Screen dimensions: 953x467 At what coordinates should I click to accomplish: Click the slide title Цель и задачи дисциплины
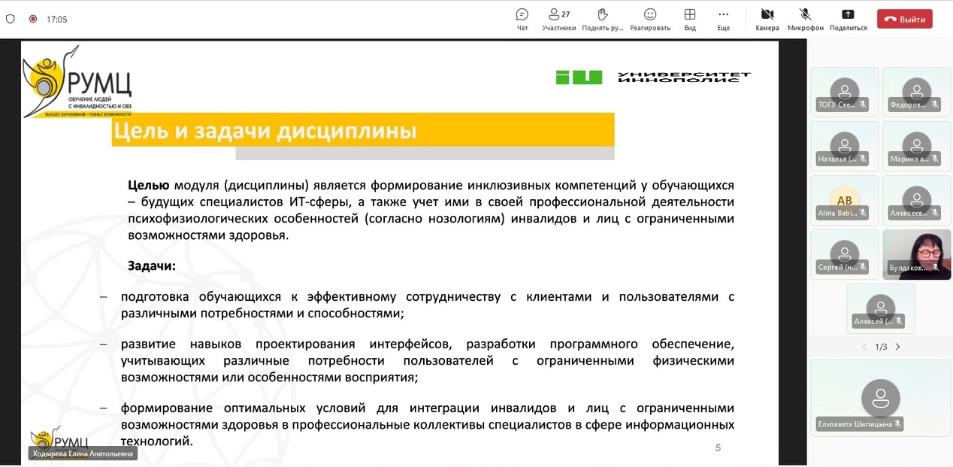(265, 131)
